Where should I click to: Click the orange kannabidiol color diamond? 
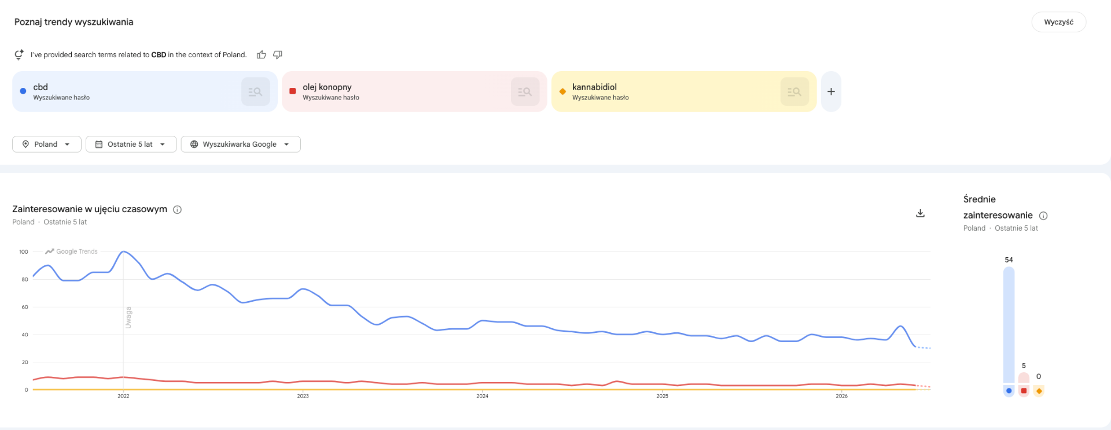pos(562,91)
